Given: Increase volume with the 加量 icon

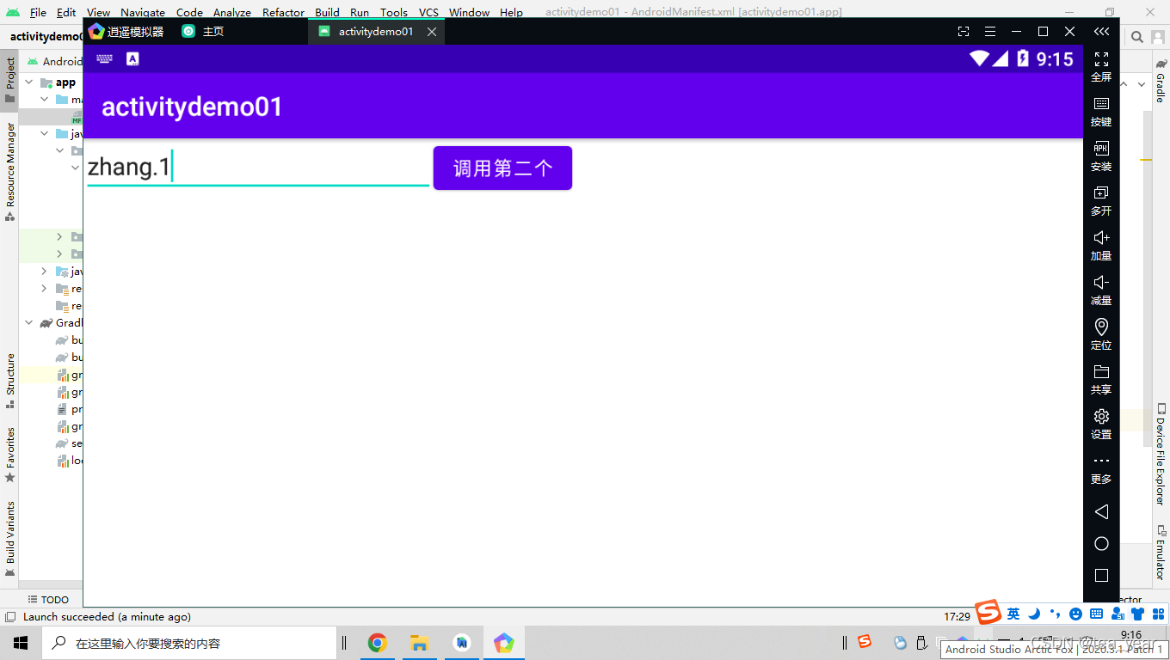Looking at the screenshot, I should point(1101,238).
